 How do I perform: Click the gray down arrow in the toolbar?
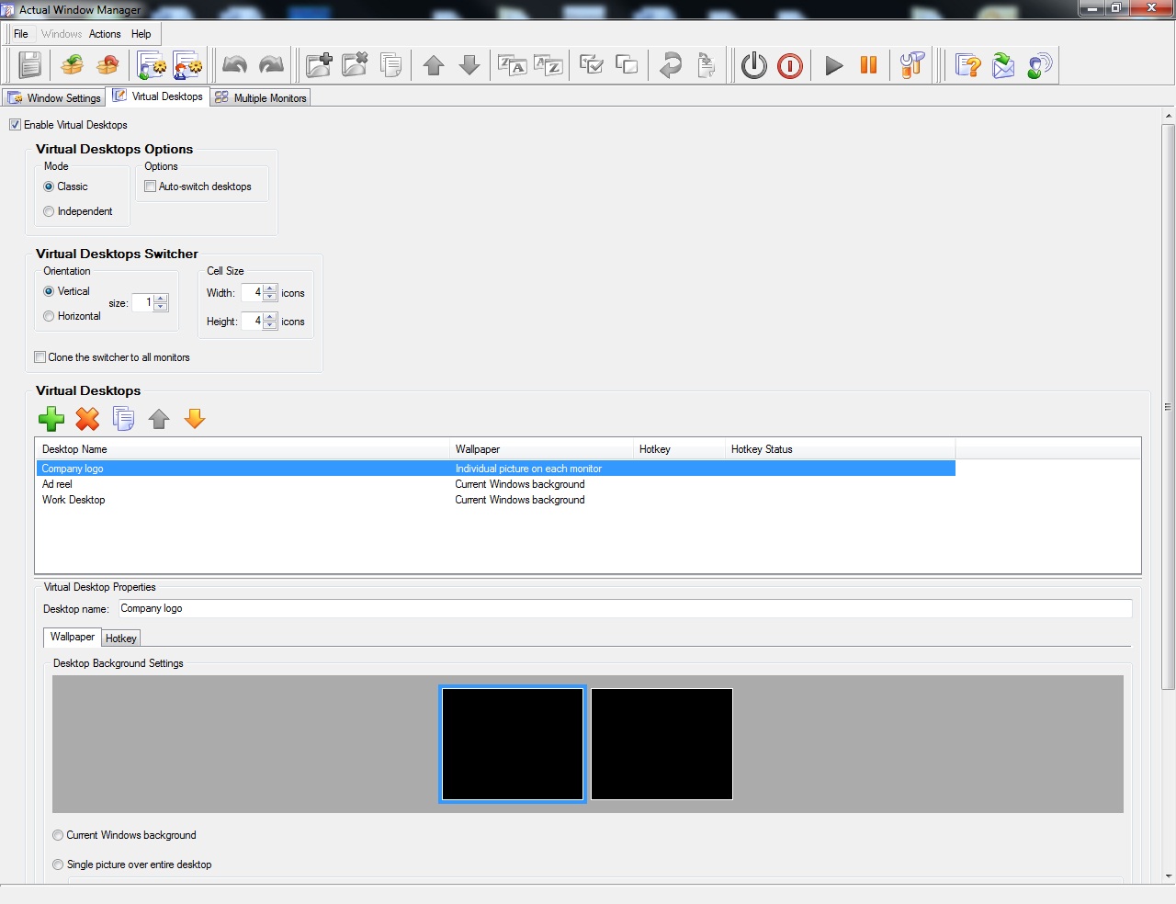point(469,65)
